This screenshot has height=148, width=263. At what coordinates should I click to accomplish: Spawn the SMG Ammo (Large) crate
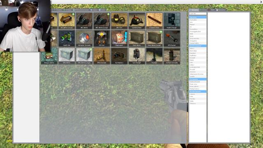pos(84,56)
